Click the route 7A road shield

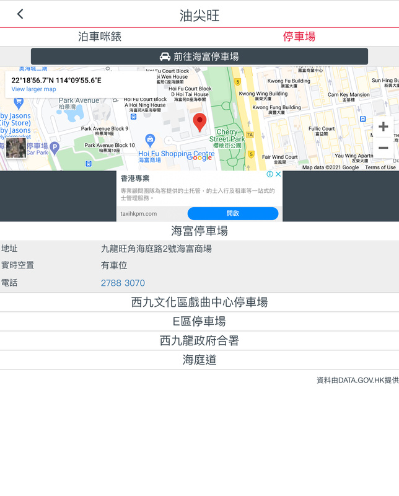(x=250, y=135)
